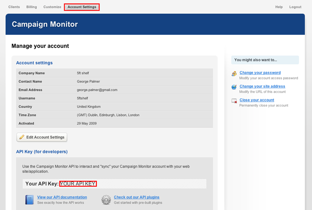This screenshot has height=210, width=312.
Task: Click the Time Zone row label
Action: (x=27, y=115)
